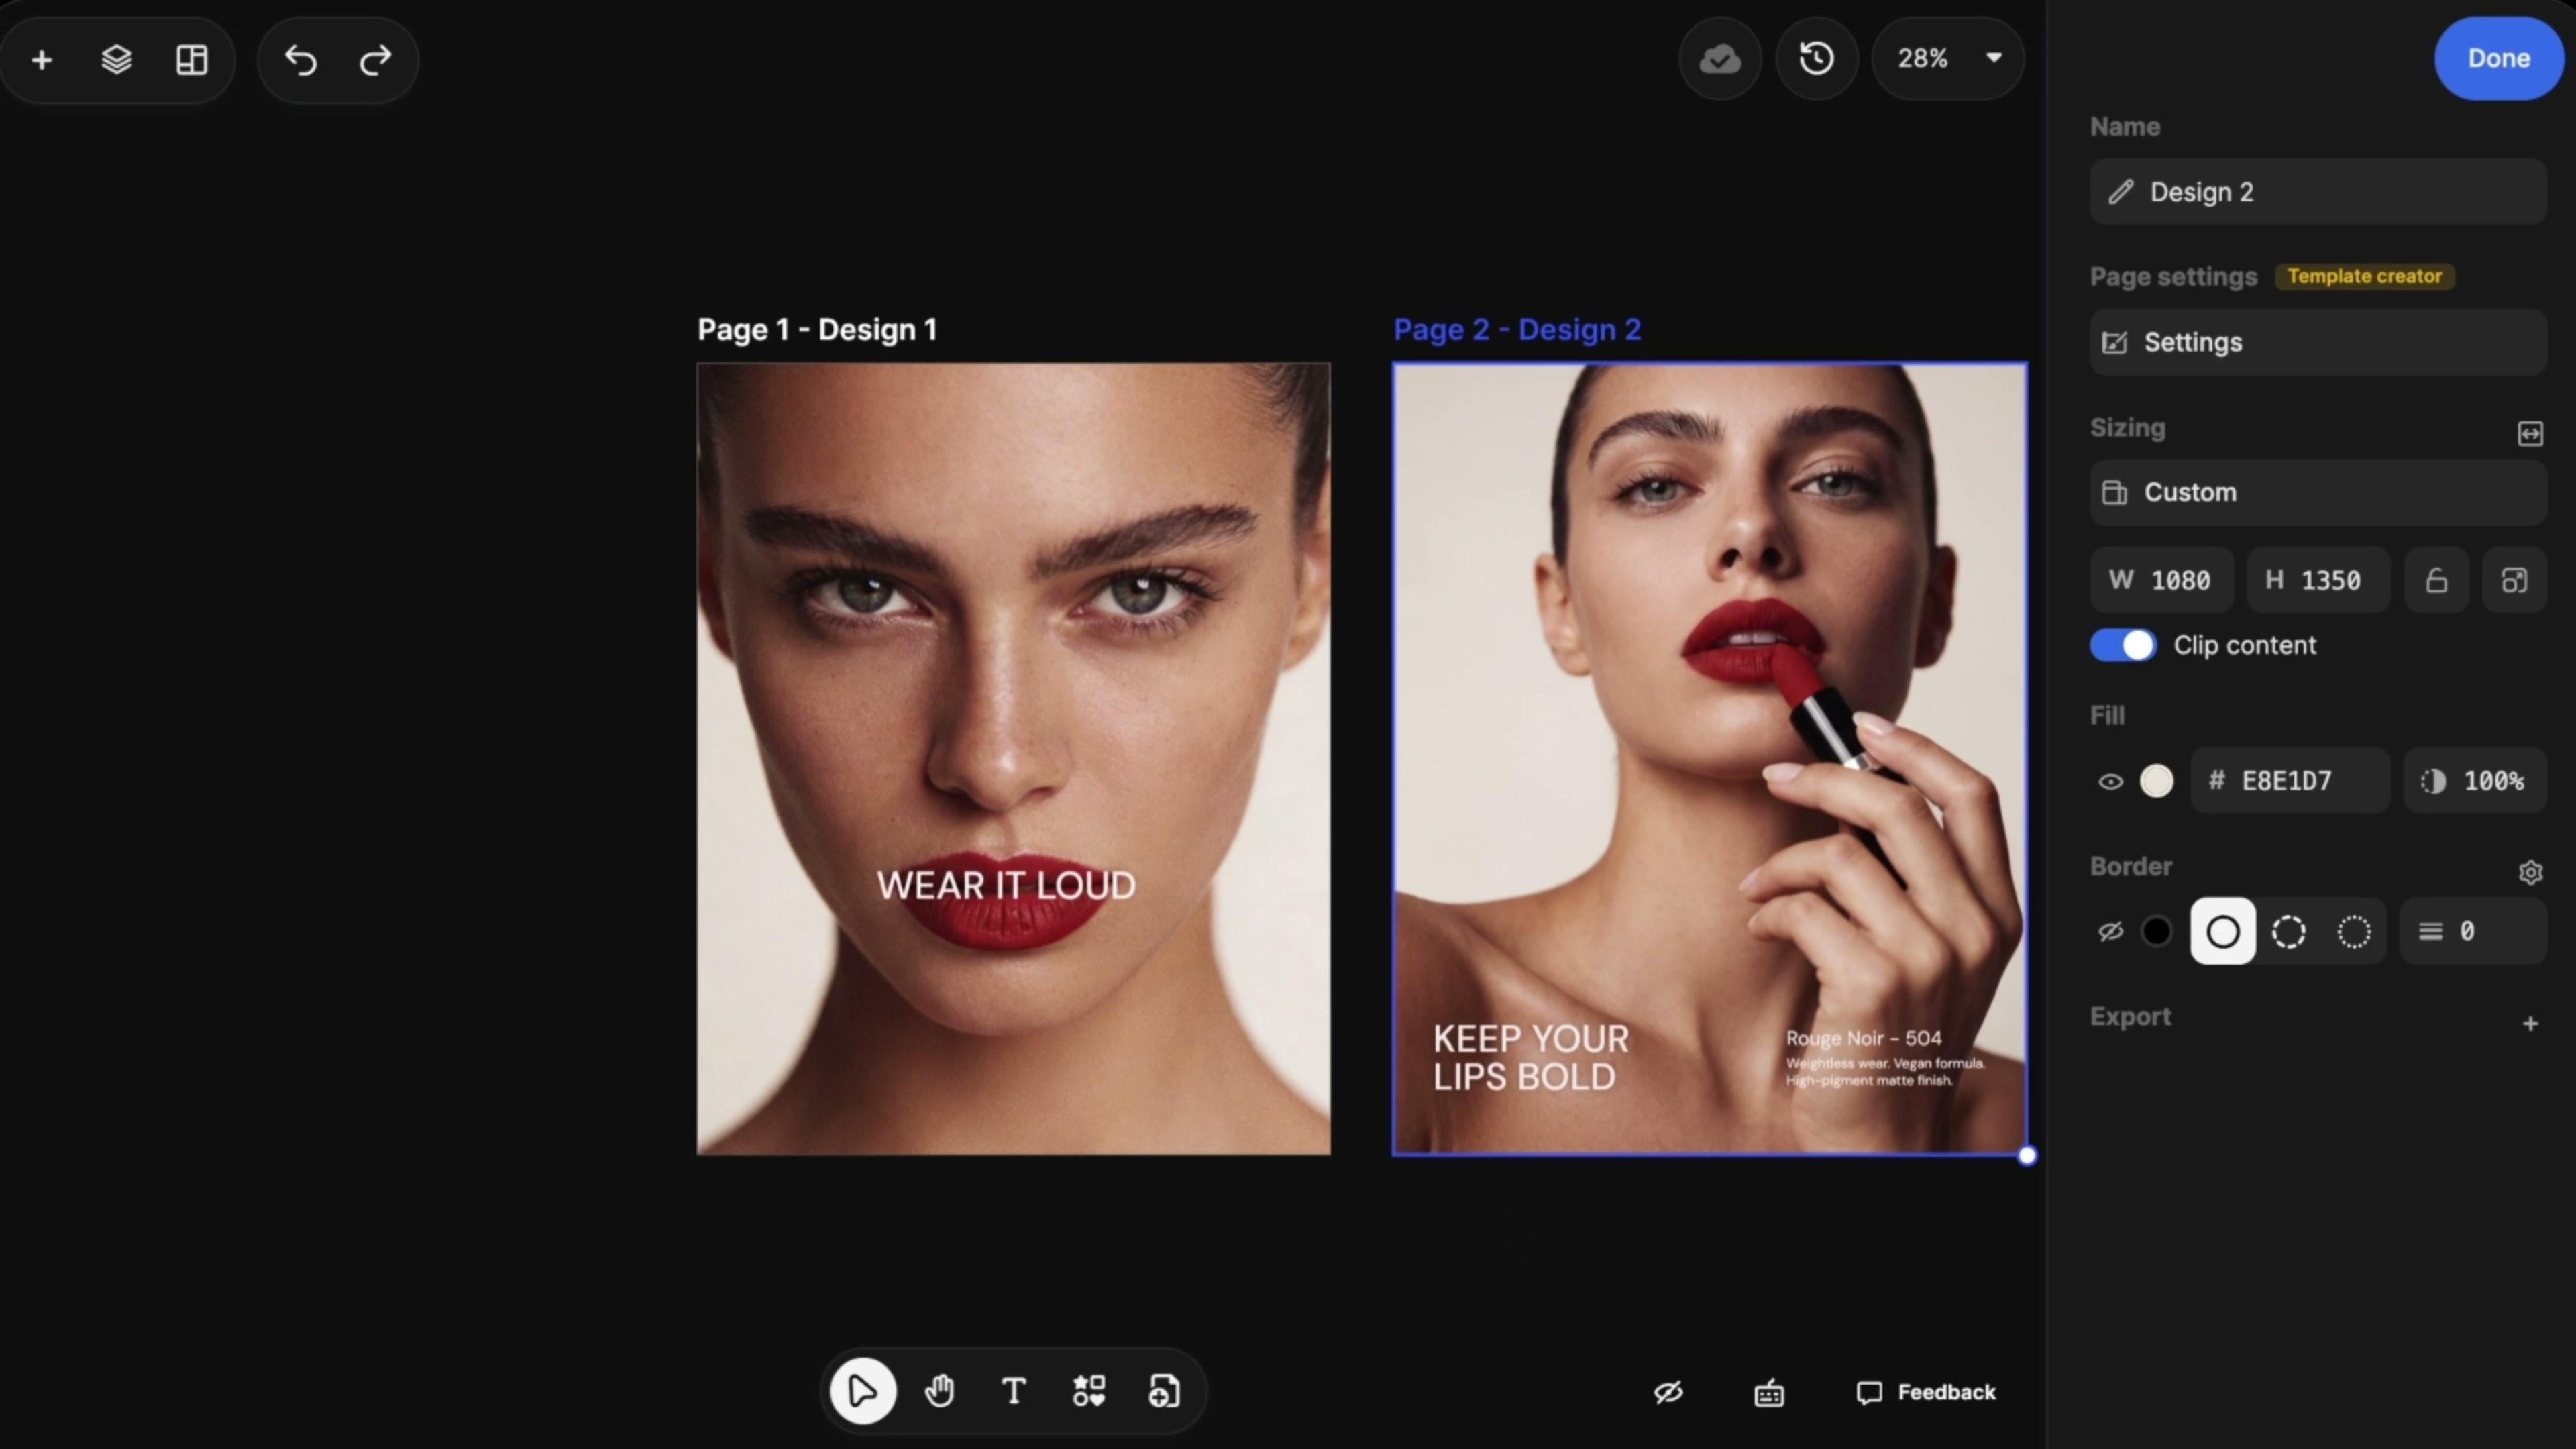Viewport: 2576px width, 1449px height.
Task: Open the Custom sizing preset dropdown
Action: [2318, 492]
